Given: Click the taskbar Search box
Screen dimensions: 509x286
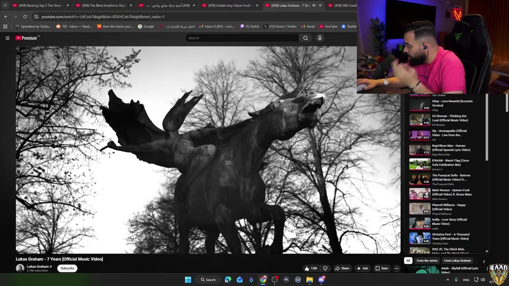Looking at the screenshot, I should 208,280.
